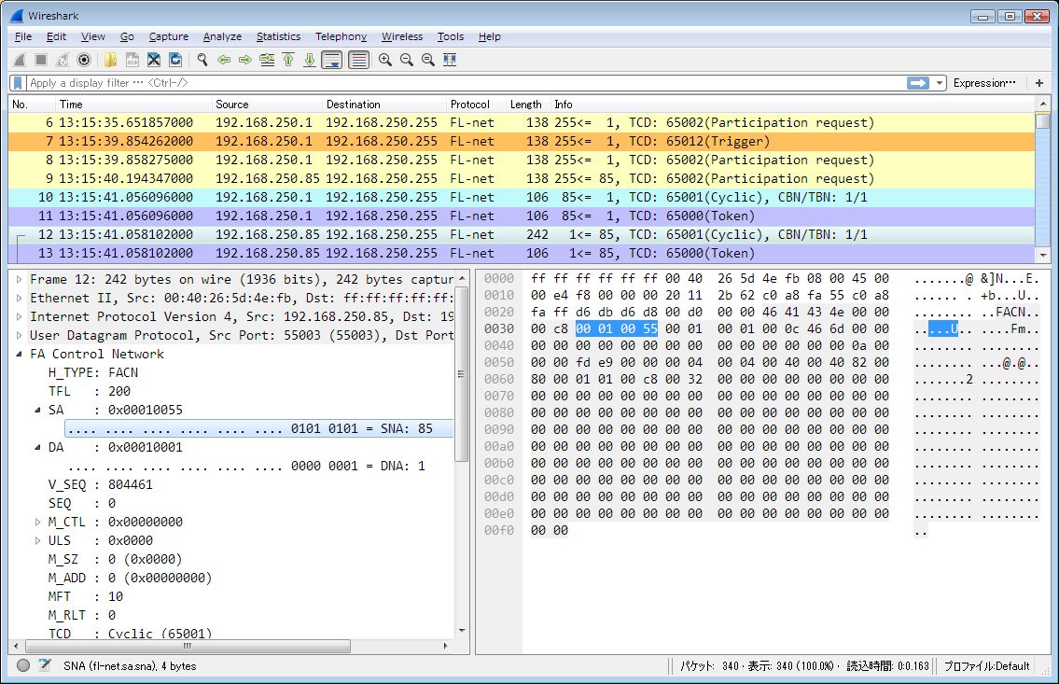Go back to the previous packet
This screenshot has height=684, width=1059.
224,60
